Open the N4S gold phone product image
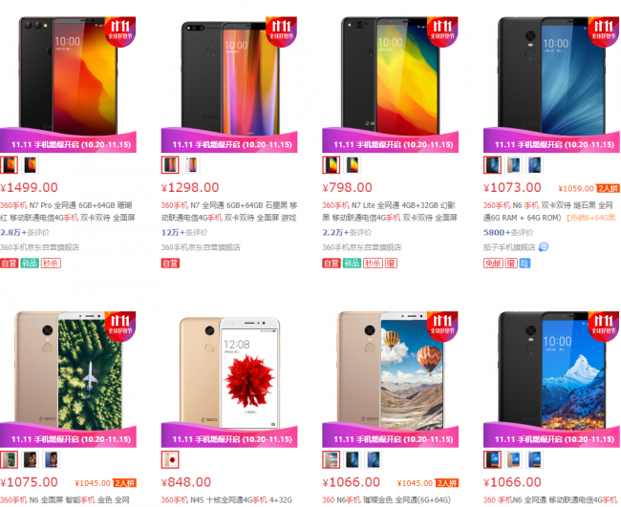 pyautogui.click(x=229, y=372)
